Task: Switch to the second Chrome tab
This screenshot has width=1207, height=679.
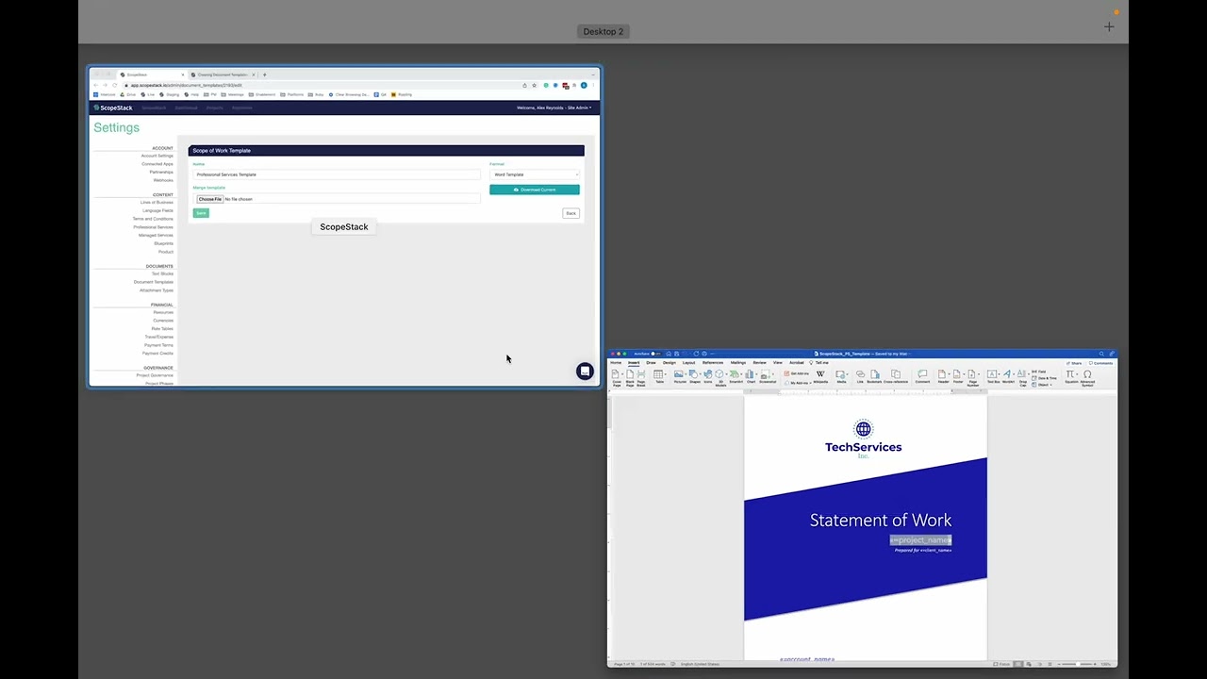Action: pos(223,75)
